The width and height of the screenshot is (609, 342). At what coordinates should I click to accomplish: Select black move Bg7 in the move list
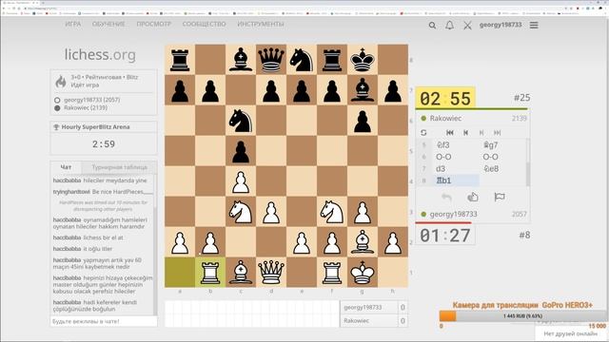coord(502,145)
